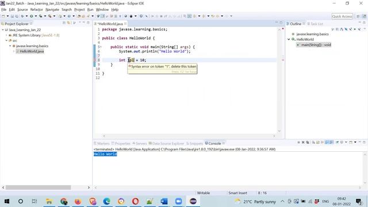
Task: Run the program with the green Run icon
Action: click(31, 16)
